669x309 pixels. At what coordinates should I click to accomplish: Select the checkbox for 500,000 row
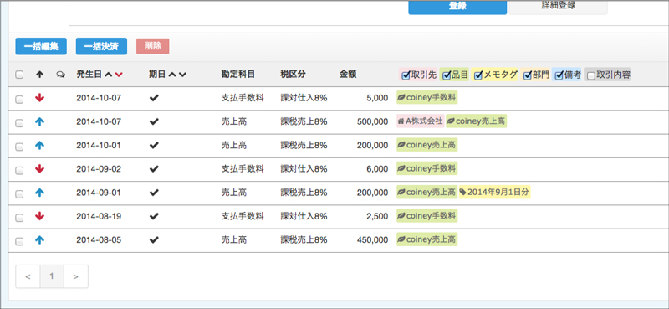point(19,123)
